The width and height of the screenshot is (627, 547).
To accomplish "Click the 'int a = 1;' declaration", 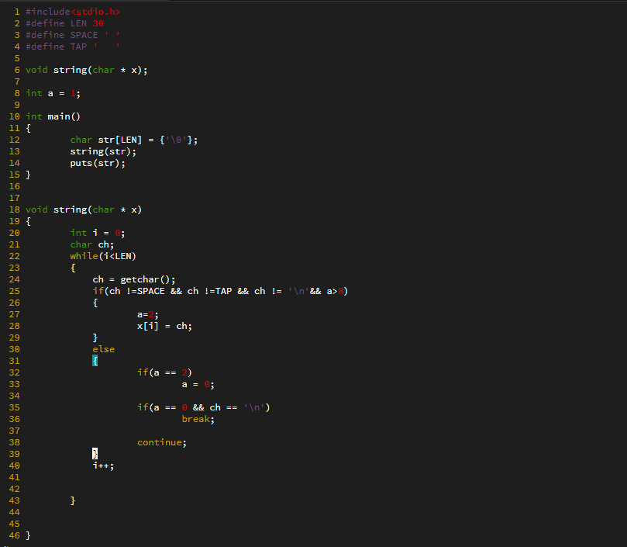I will pyautogui.click(x=53, y=93).
